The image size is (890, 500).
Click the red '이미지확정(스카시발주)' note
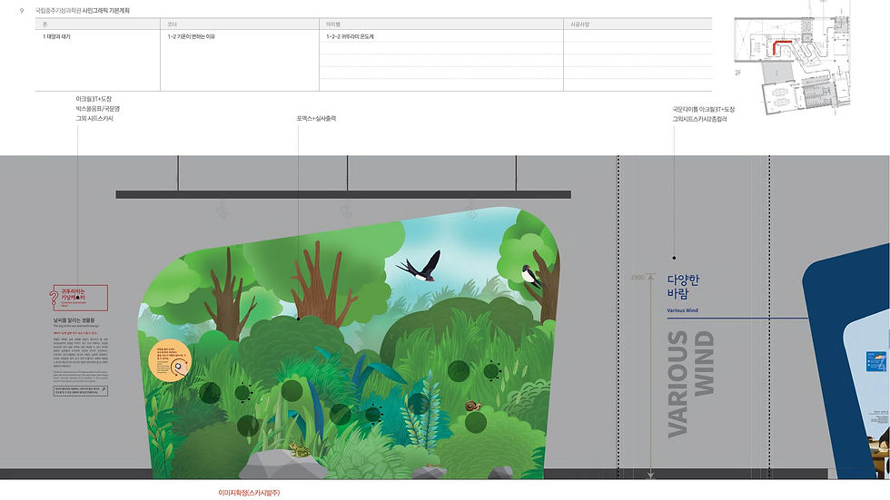pos(249,493)
